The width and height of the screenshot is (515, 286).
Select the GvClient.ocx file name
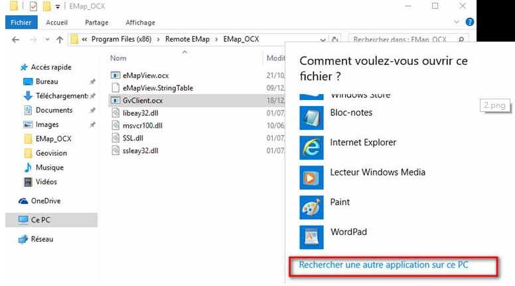pyautogui.click(x=143, y=101)
